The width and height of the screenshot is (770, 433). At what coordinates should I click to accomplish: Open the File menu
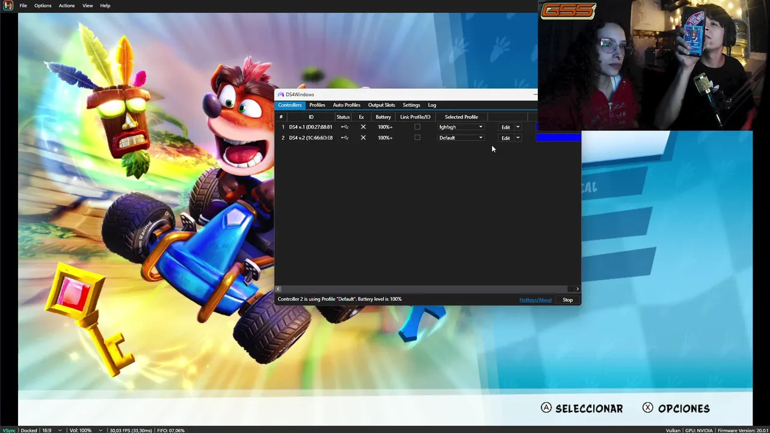click(23, 5)
